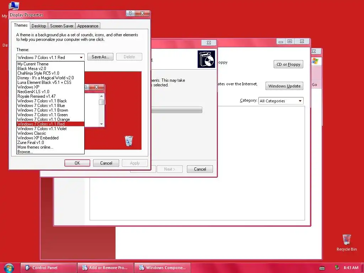
Task: Click the keyboard tray icon
Action: click(x=322, y=268)
